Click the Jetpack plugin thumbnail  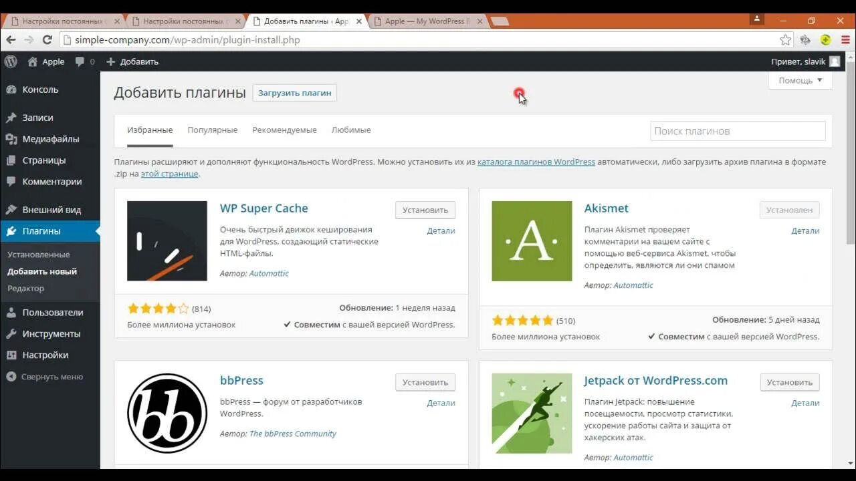coord(532,414)
